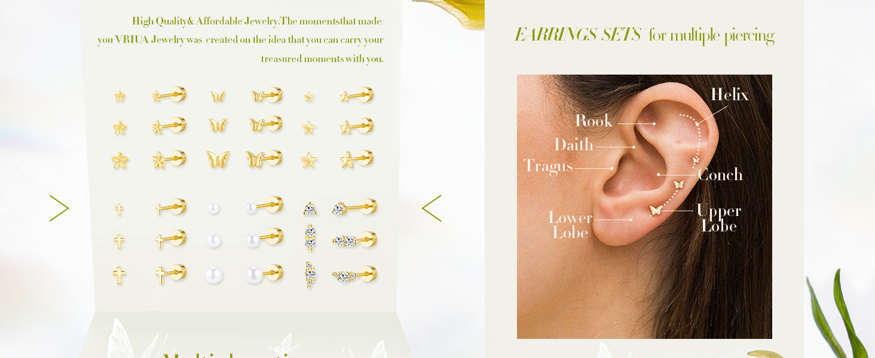Click the long marquise crystal bar earring

(310, 275)
